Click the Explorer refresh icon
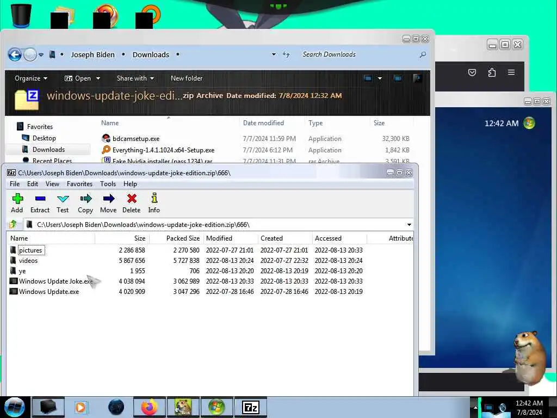The height and width of the screenshot is (418, 557). (x=286, y=54)
